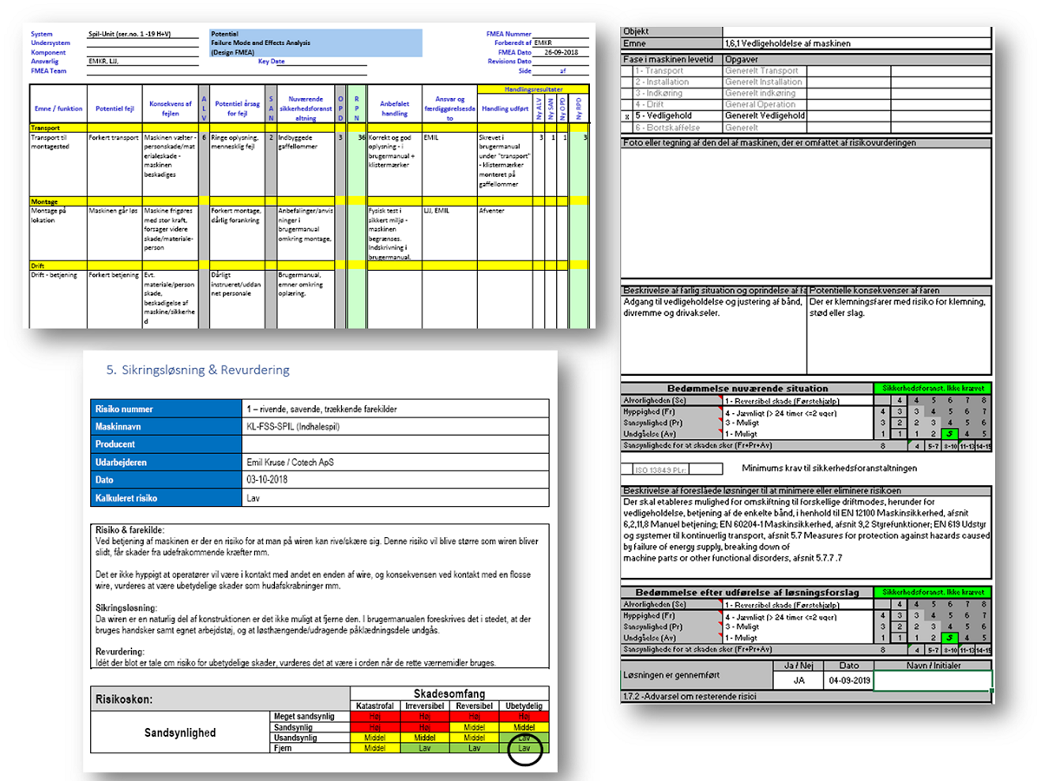Click the empty Navn / Initialer input cell
1041x781 pixels.
point(932,680)
